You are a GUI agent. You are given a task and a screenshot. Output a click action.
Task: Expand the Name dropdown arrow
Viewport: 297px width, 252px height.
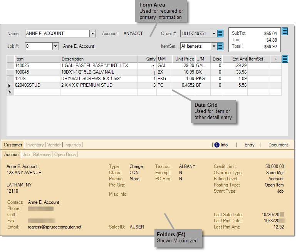92,34
